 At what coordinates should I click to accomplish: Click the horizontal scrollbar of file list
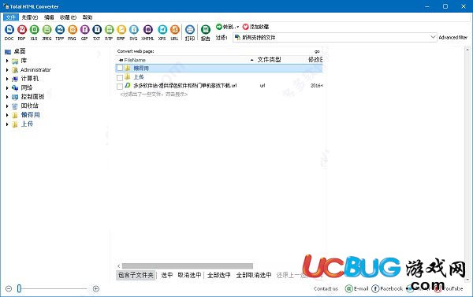188,266
